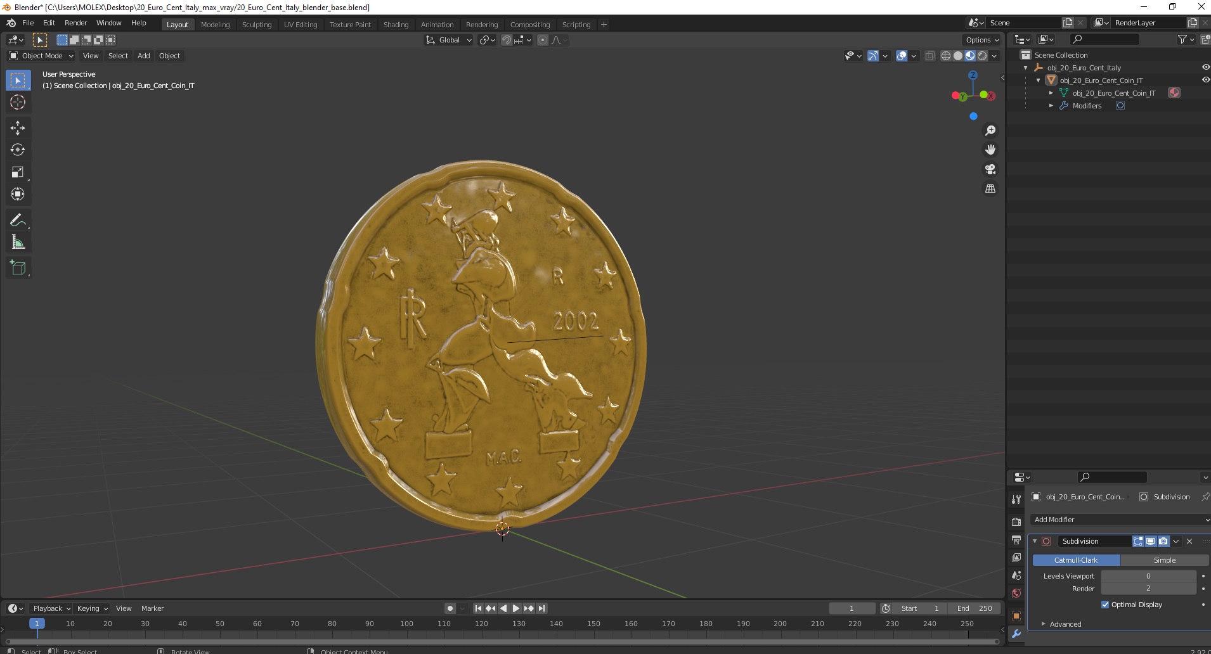The height and width of the screenshot is (654, 1211).
Task: Select Simple subdivision type
Action: pyautogui.click(x=1165, y=560)
